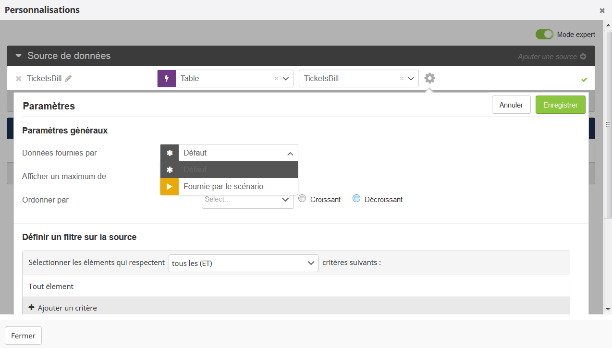Viewport: 612px width, 348px height.
Task: Clear the Table dropdown selection using its x
Action: [276, 79]
